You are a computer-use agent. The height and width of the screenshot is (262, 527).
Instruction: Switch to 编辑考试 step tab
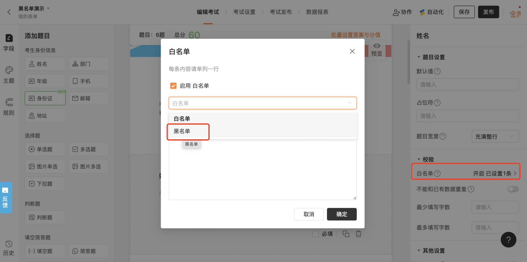coord(208,12)
